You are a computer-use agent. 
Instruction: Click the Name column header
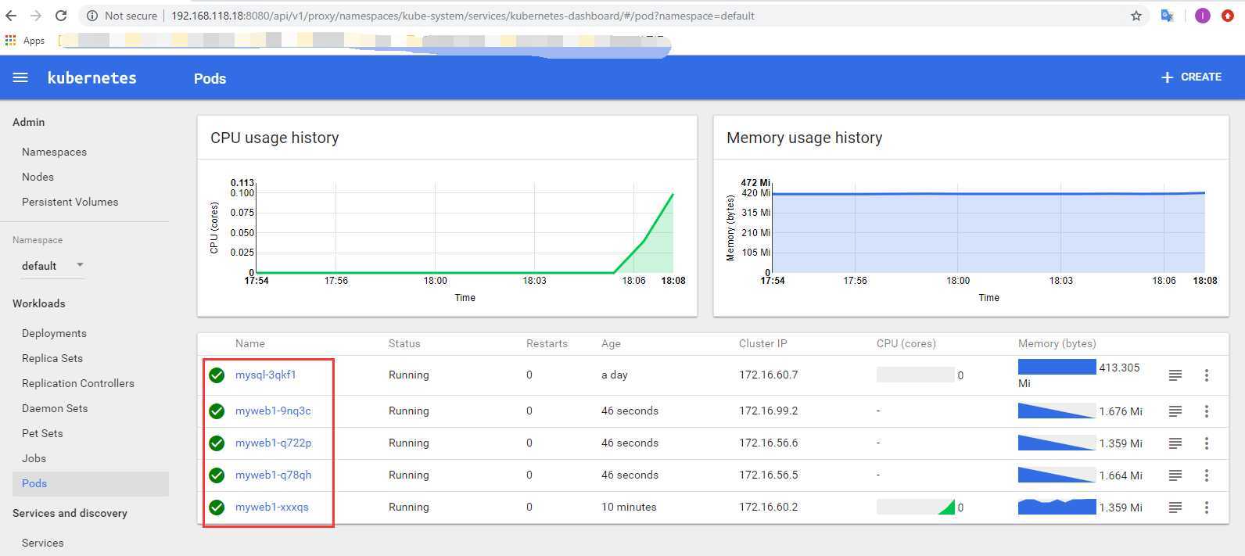250,343
